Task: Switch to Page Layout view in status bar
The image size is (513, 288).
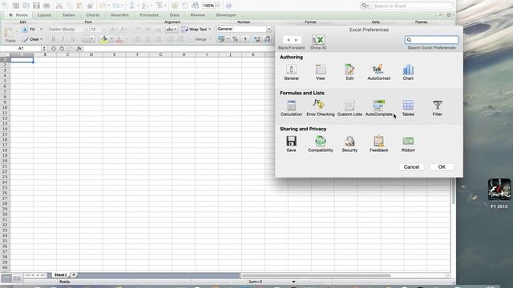Action: 17,278
